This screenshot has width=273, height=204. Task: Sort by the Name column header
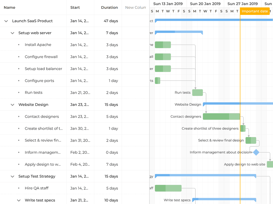(x=10, y=7)
